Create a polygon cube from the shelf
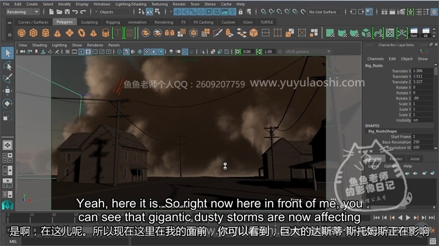This screenshot has height=246, width=439. pos(34,33)
